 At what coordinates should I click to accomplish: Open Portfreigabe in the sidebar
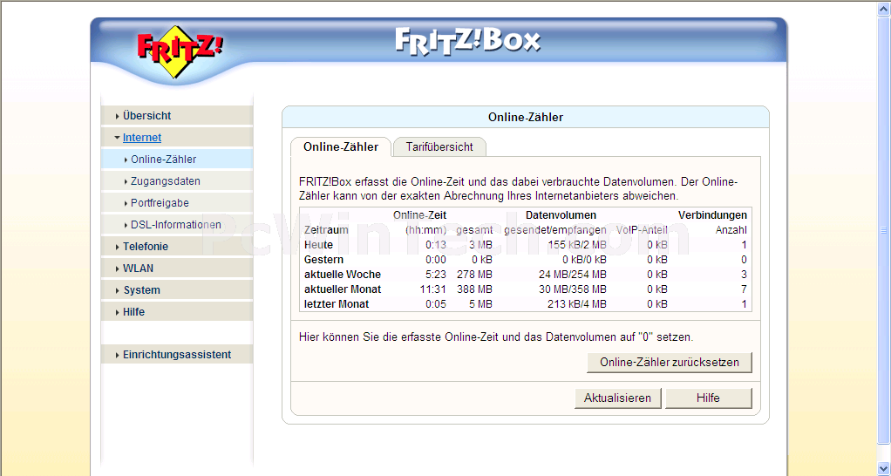tap(177, 203)
